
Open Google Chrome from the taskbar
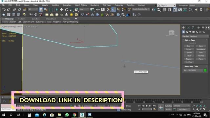[x=74, y=115]
